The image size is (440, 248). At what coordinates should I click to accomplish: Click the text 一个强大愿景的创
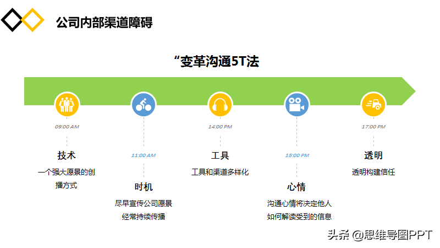tap(67, 172)
